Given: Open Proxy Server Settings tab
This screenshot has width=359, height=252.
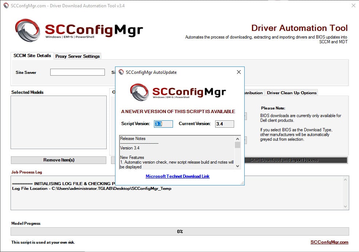Looking at the screenshot, I should tap(78, 56).
